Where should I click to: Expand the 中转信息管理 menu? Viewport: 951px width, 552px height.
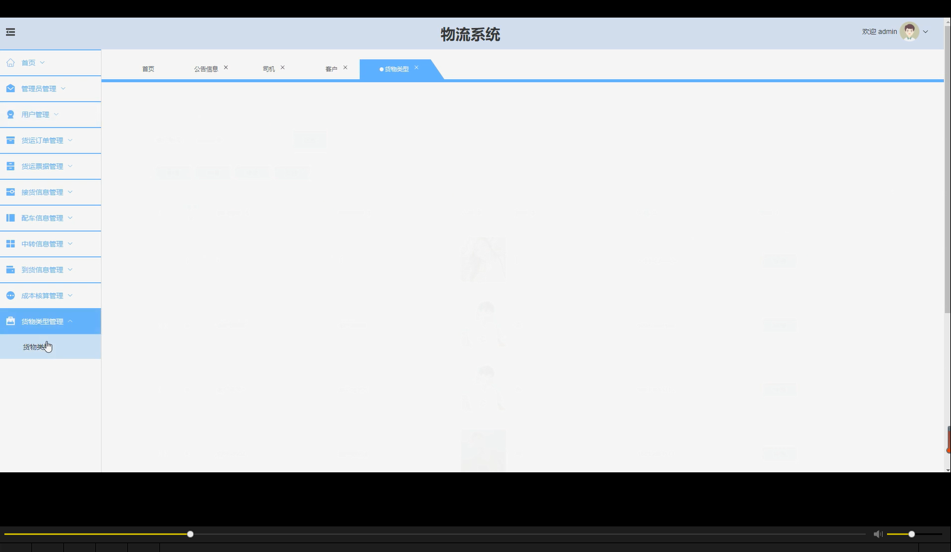click(x=41, y=243)
